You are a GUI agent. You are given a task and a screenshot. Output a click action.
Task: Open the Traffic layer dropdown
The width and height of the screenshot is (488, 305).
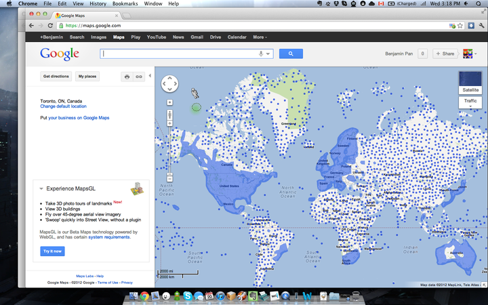coord(470,102)
